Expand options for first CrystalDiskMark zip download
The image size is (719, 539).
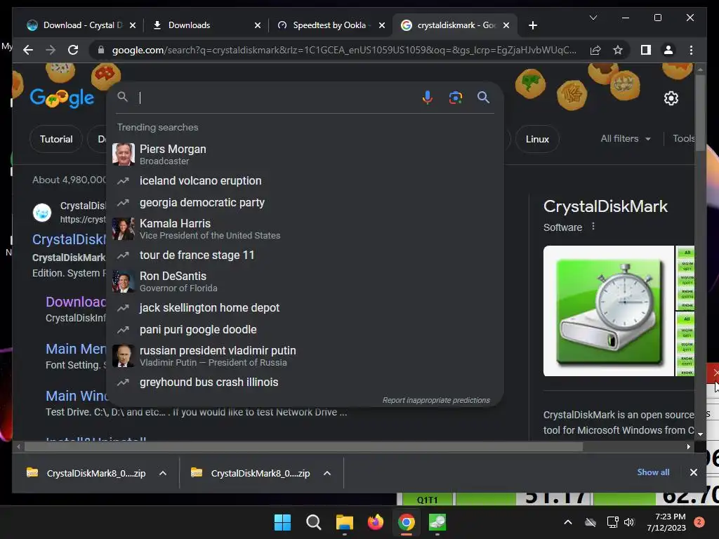tap(163, 473)
